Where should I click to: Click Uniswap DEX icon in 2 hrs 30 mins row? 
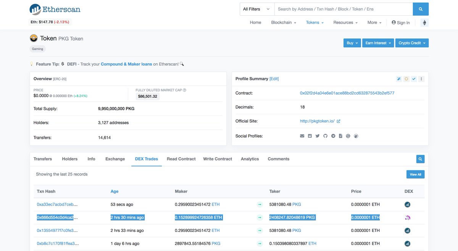tap(407, 217)
